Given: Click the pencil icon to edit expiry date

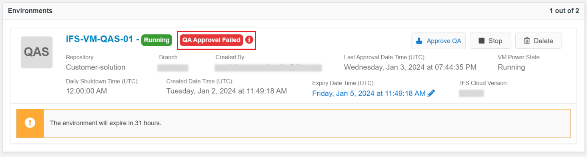Looking at the screenshot, I should [x=431, y=94].
